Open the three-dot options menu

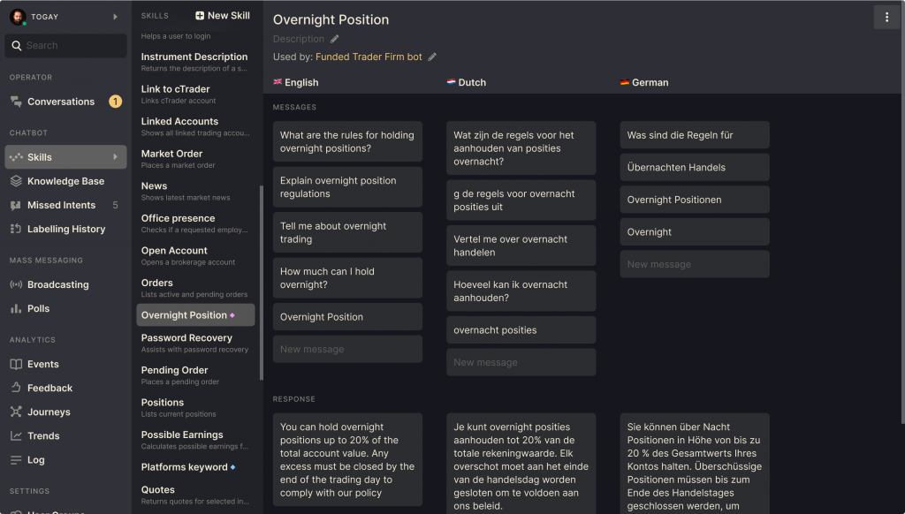coord(886,18)
